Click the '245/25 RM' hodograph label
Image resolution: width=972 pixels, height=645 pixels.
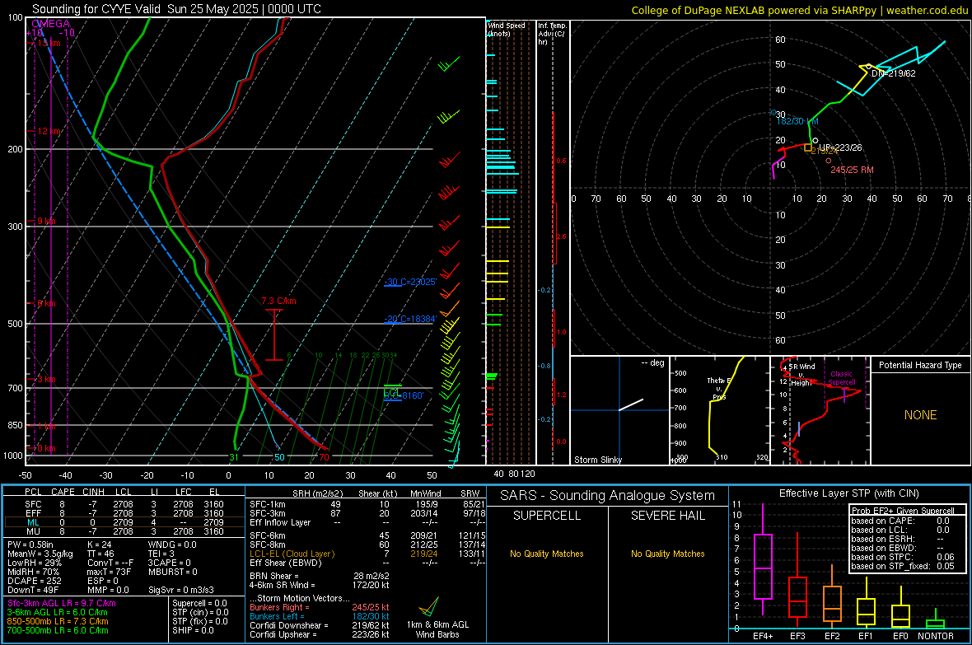pos(852,170)
